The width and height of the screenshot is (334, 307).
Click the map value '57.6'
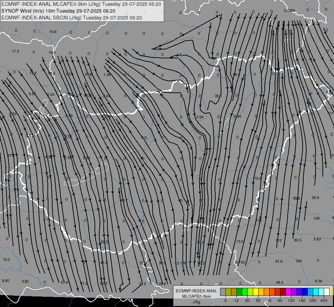coord(64,282)
